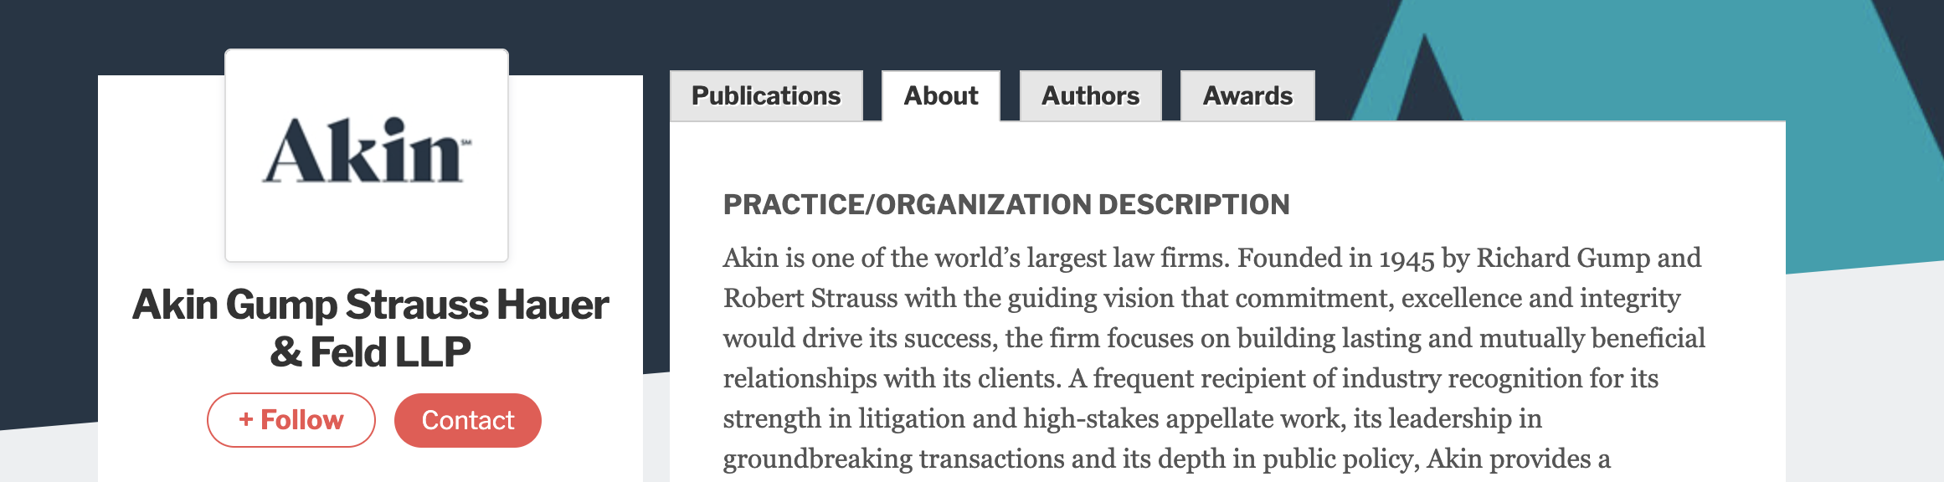Click the Akin firm logo
Viewport: 1944px width, 482px height.
coord(363,151)
